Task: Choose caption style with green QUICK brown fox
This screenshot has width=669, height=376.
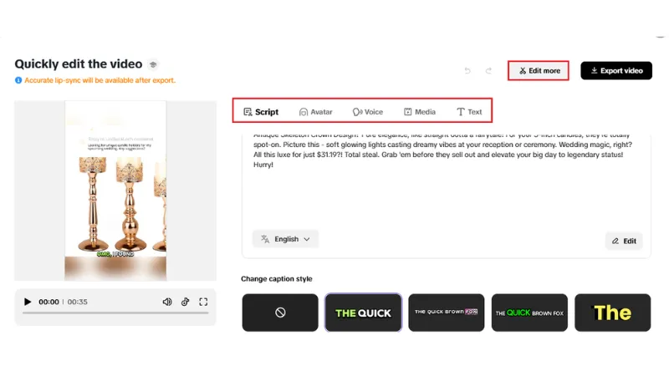Action: pos(529,312)
